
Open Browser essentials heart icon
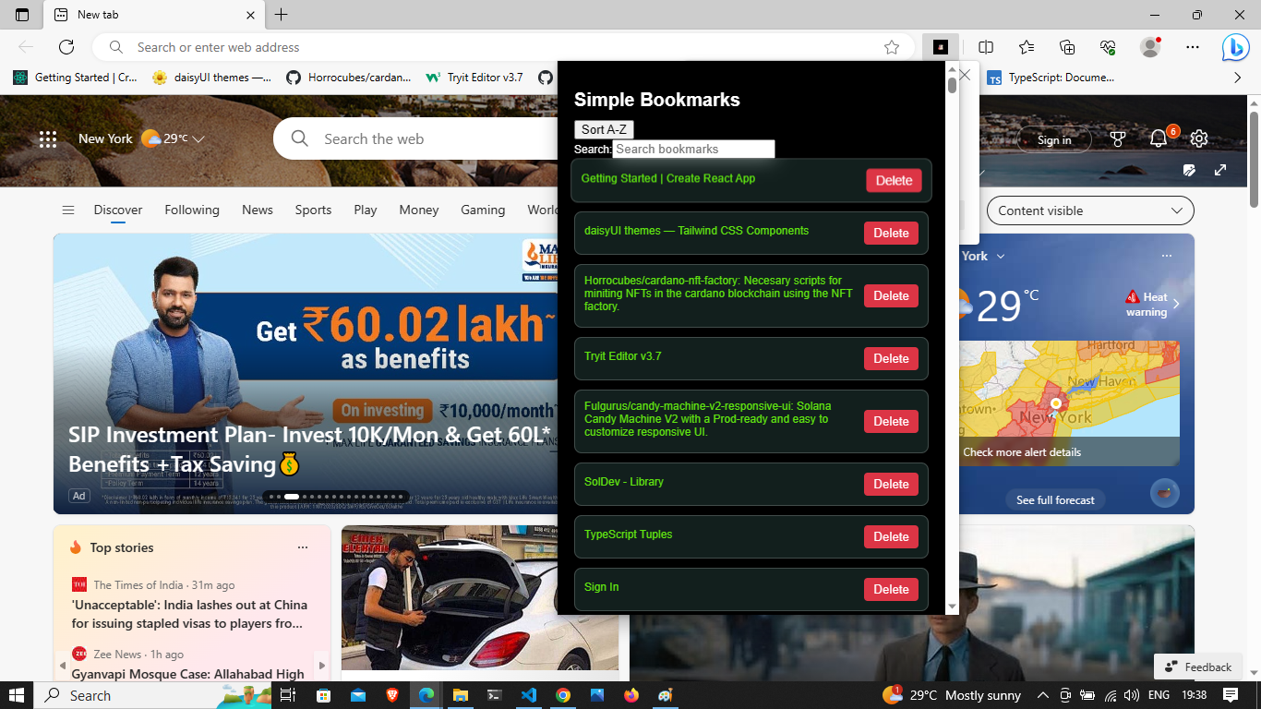(x=1109, y=47)
